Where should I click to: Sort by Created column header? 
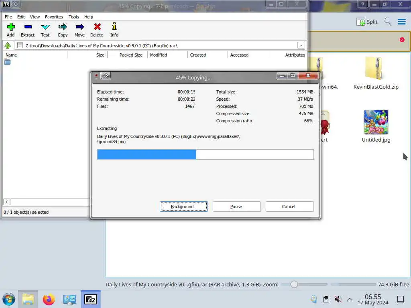tap(208, 55)
